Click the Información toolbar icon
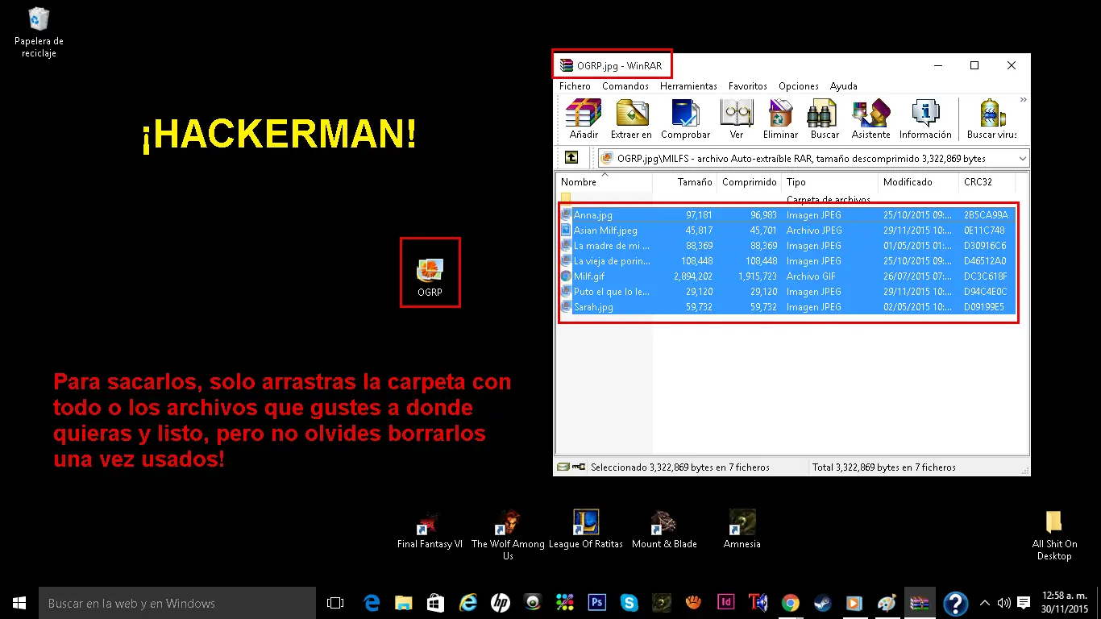The image size is (1101, 619). click(925, 118)
